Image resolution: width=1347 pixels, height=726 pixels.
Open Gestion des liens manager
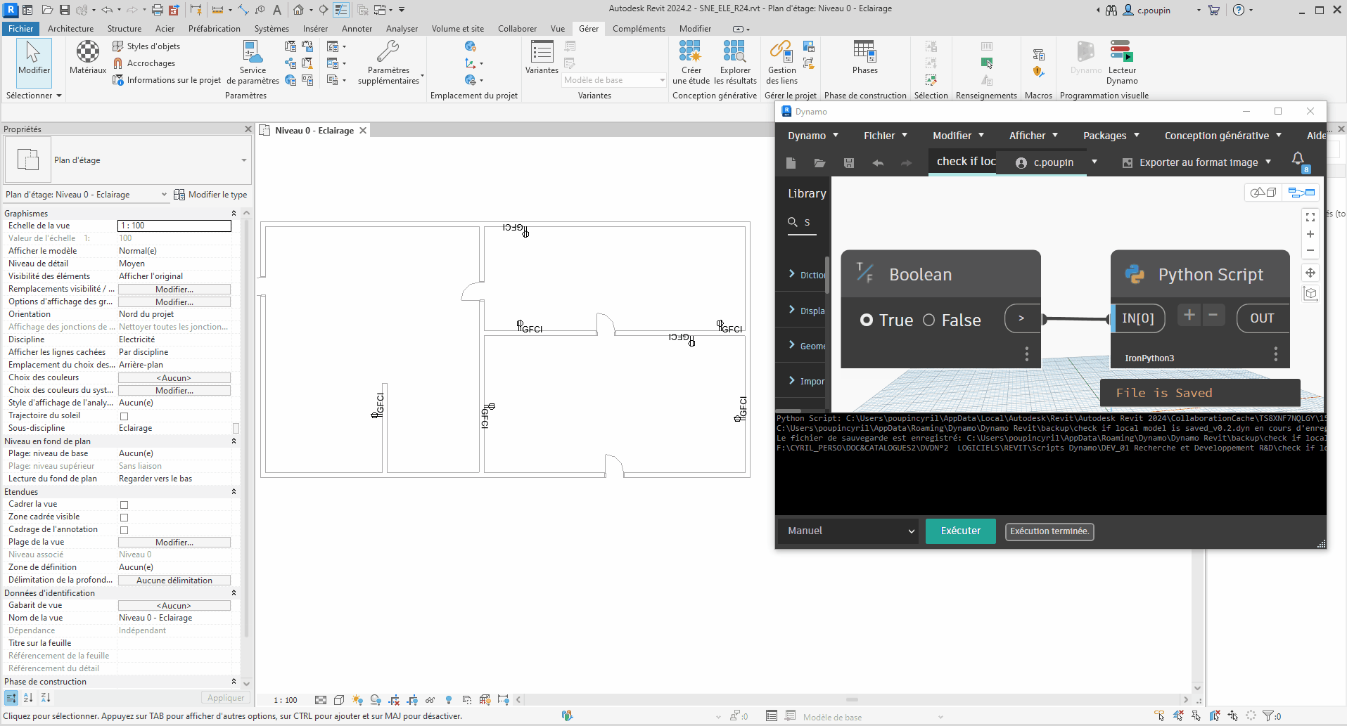(781, 63)
